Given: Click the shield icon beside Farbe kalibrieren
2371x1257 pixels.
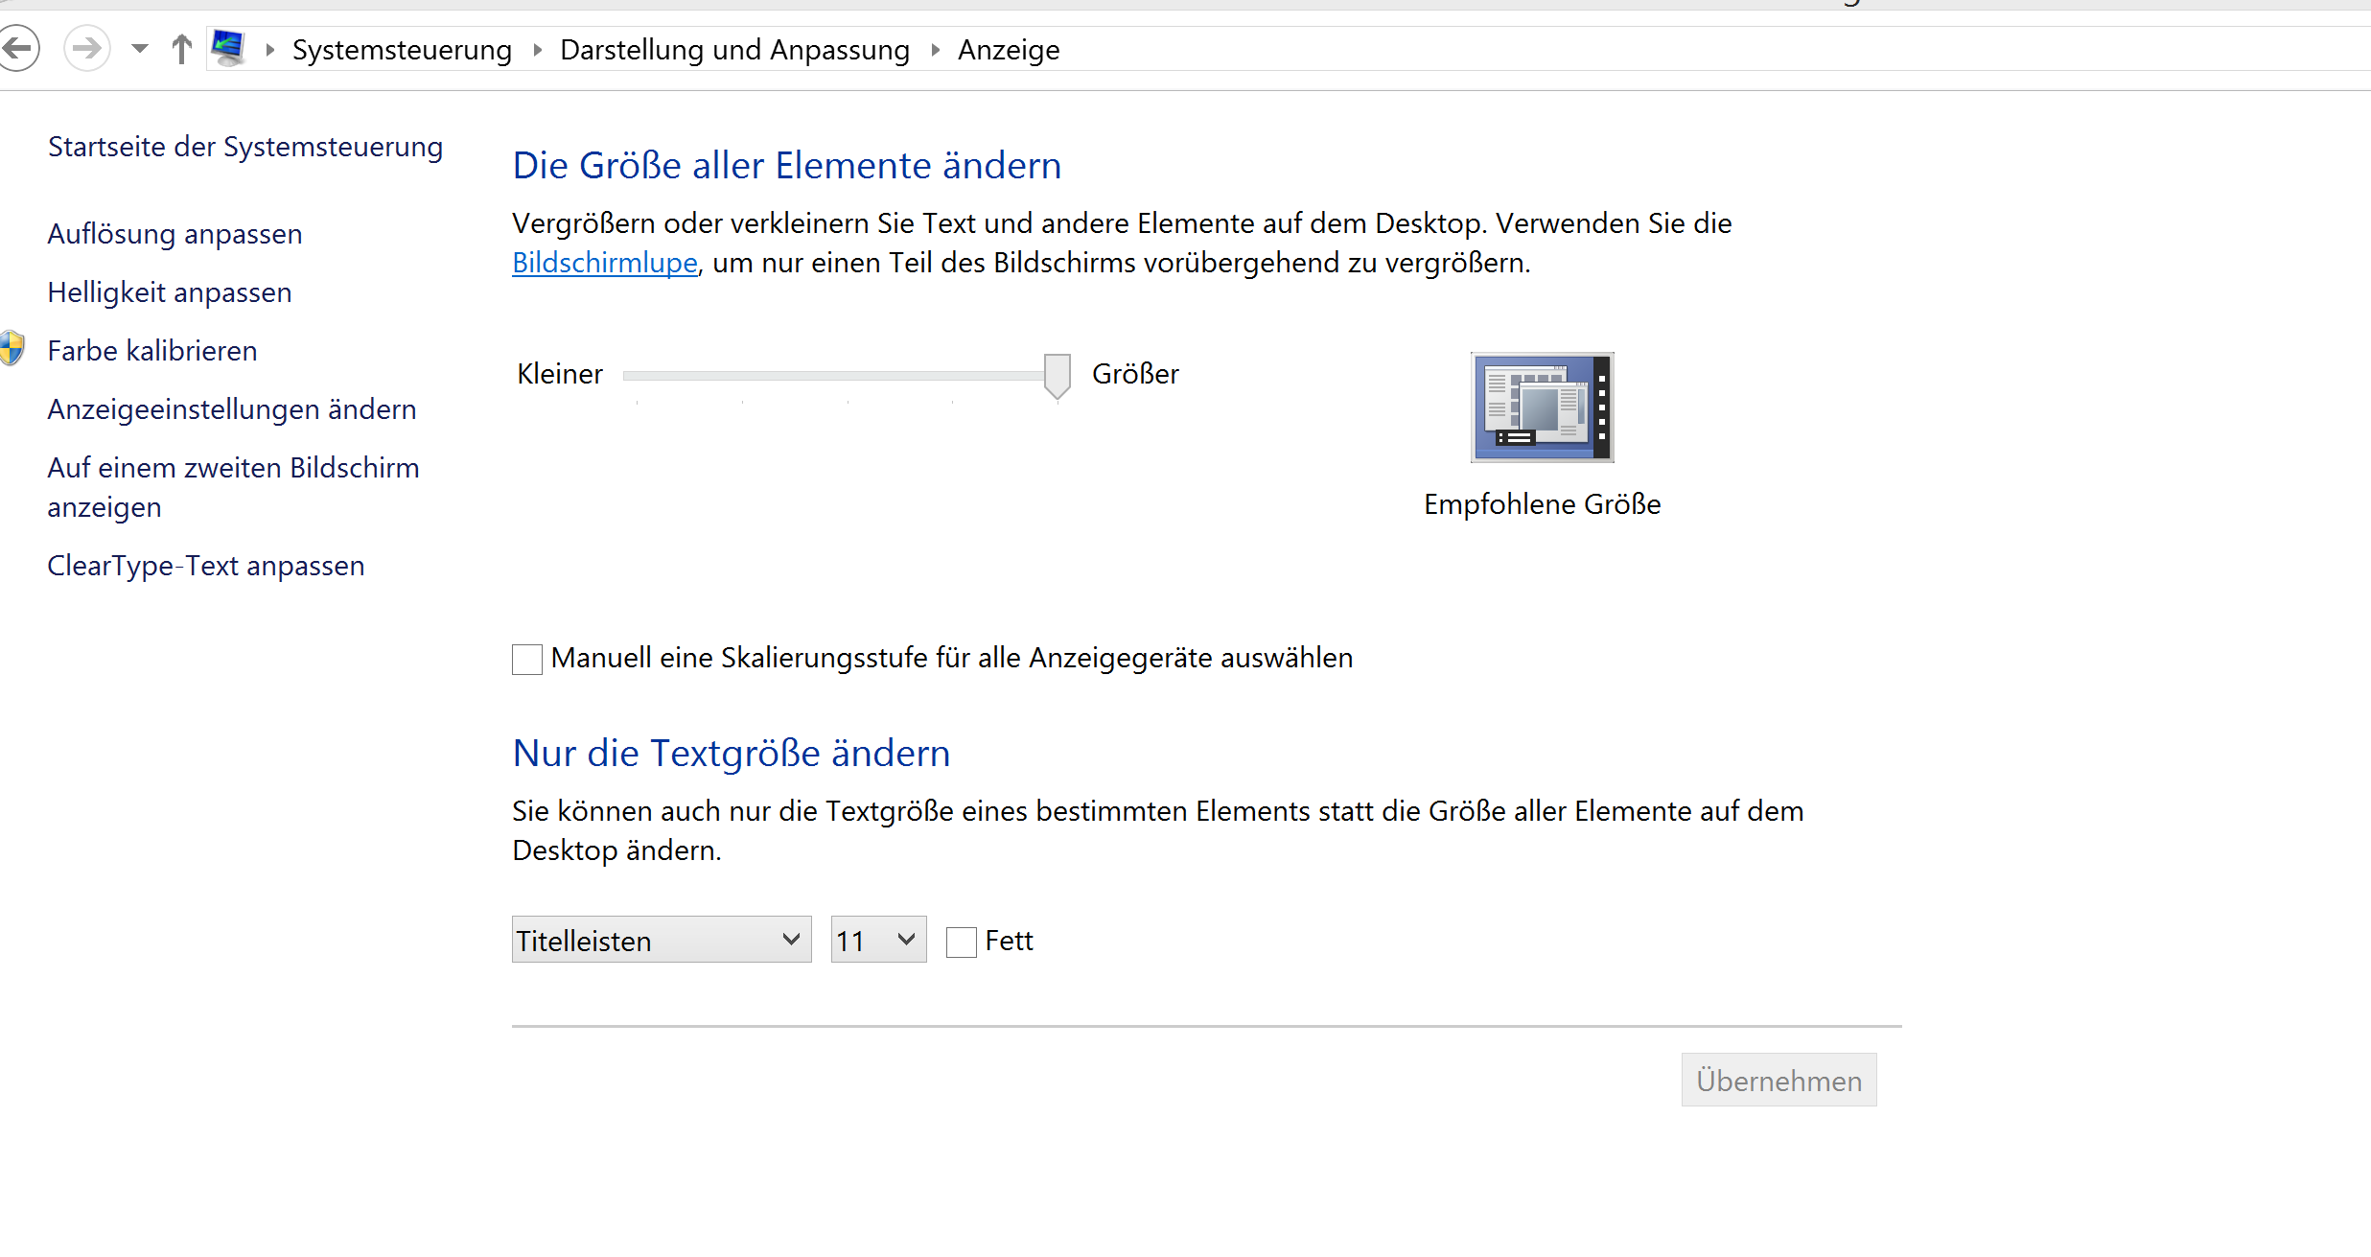Looking at the screenshot, I should pyautogui.click(x=12, y=348).
